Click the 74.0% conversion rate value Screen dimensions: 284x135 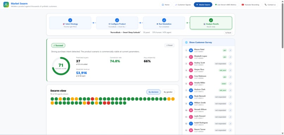pos(115,61)
